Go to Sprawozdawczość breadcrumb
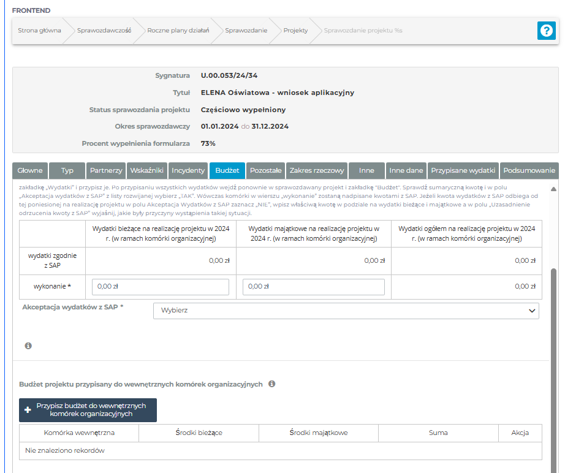Screen dimensions: 565x473 (x=104, y=31)
